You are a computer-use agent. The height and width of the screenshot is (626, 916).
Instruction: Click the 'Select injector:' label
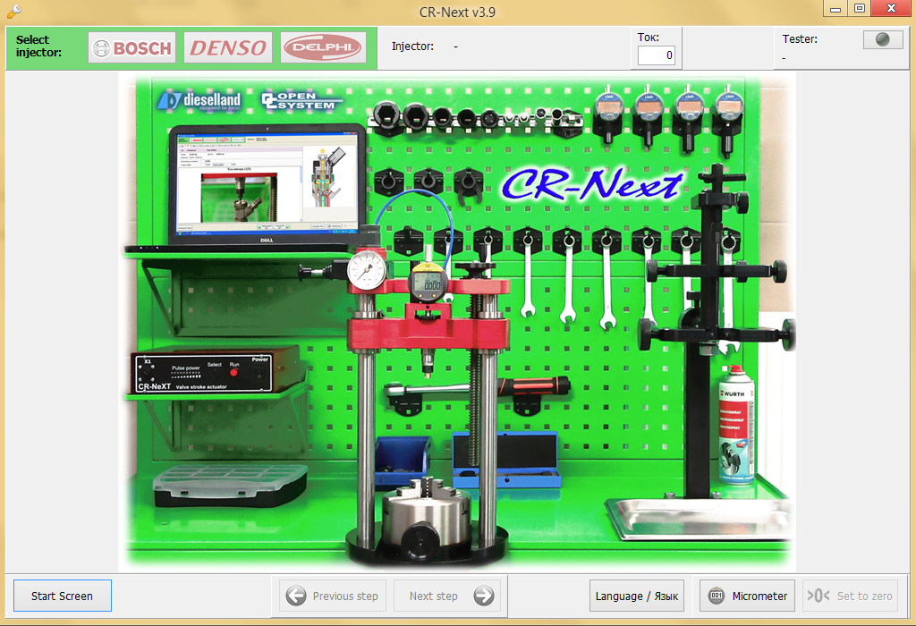pyautogui.click(x=38, y=47)
